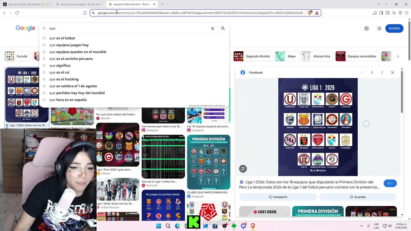This screenshot has height=231, width=411.
Task: Open Windows Start menu
Action: pyautogui.click(x=158, y=226)
